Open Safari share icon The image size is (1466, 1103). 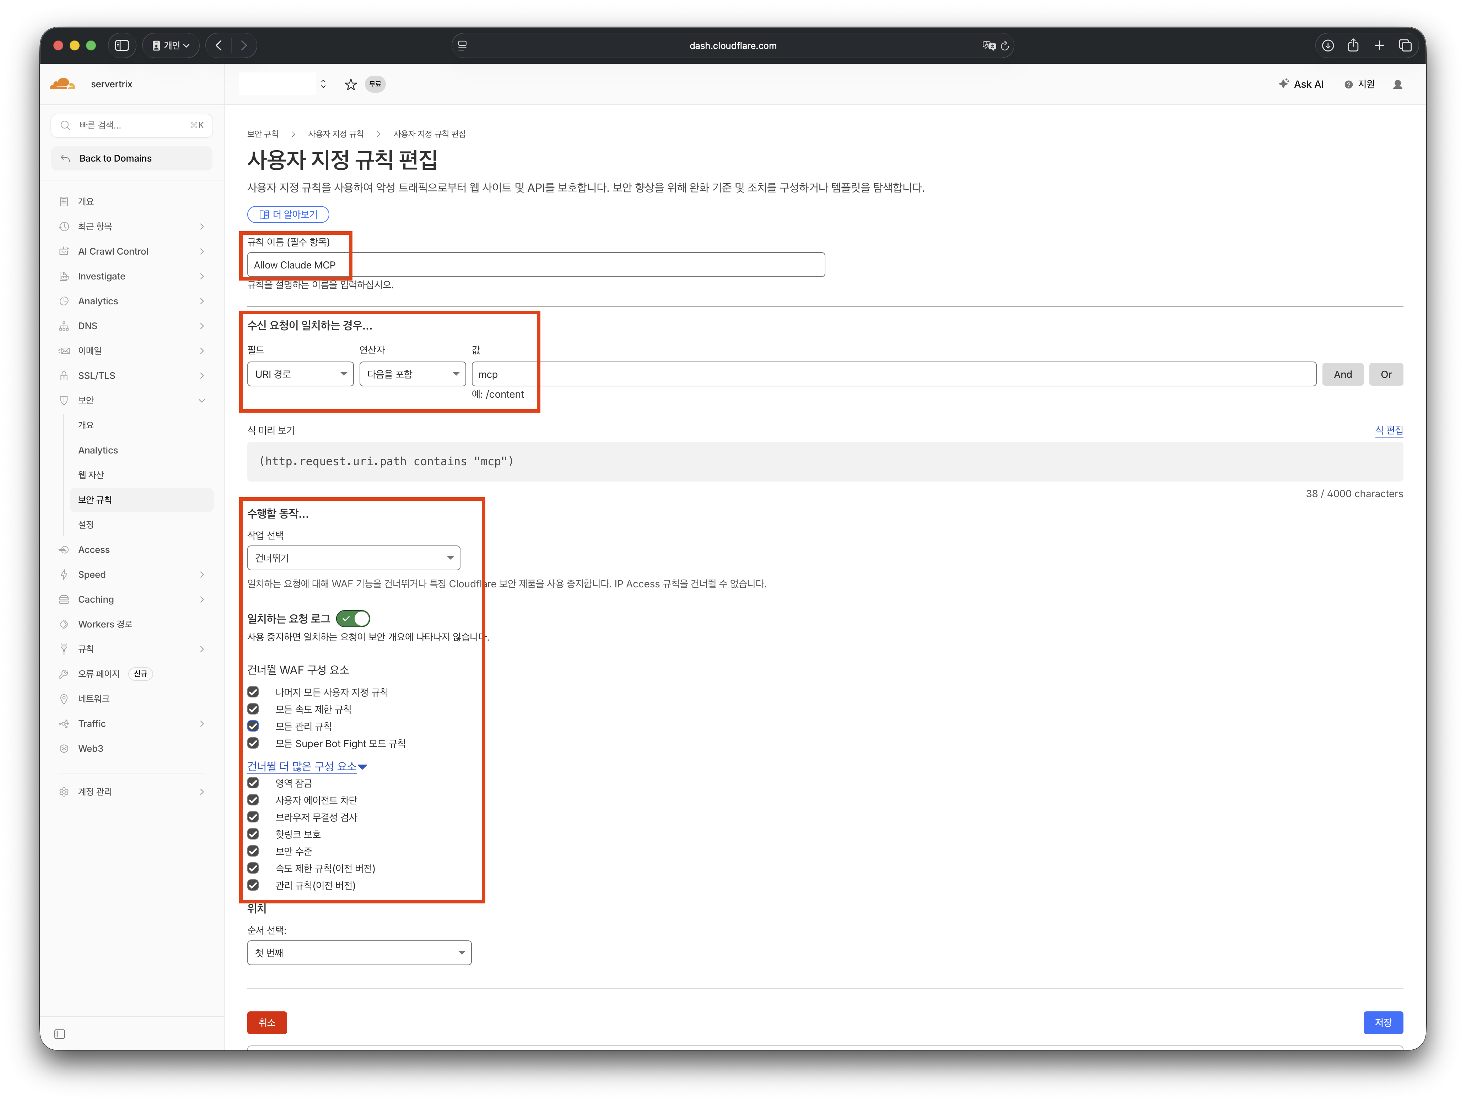(1353, 45)
